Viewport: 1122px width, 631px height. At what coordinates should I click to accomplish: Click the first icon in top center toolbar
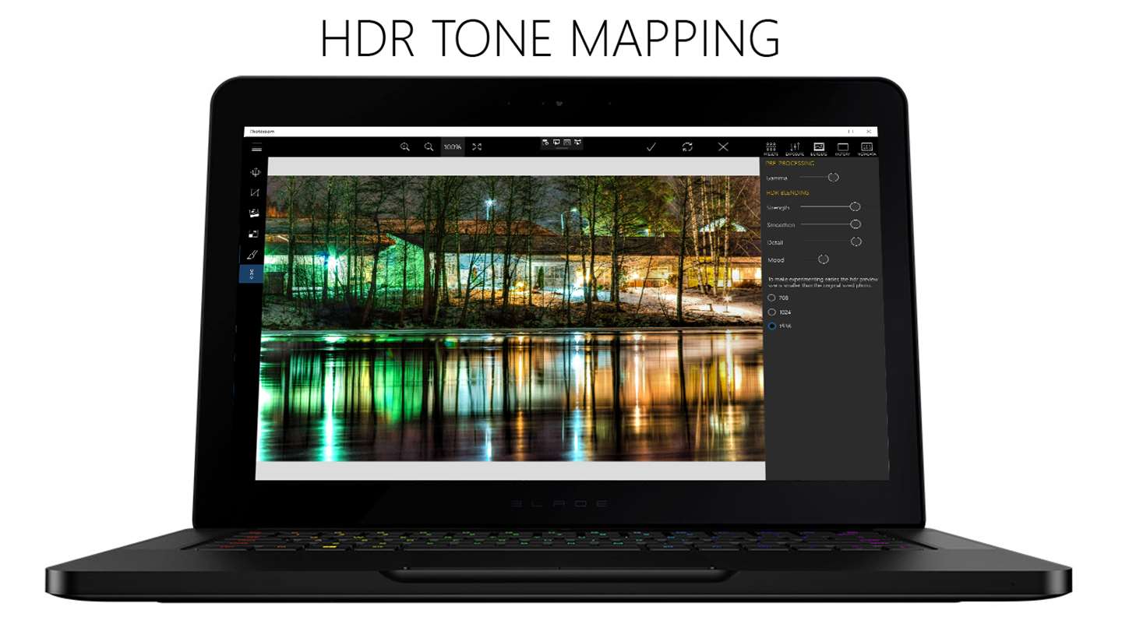tap(546, 142)
